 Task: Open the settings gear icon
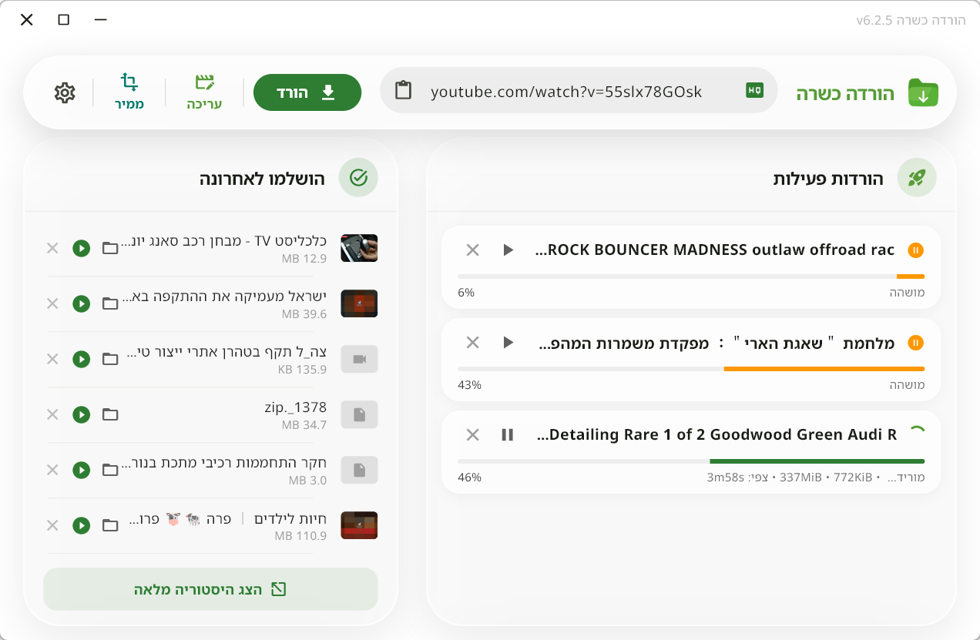(65, 92)
